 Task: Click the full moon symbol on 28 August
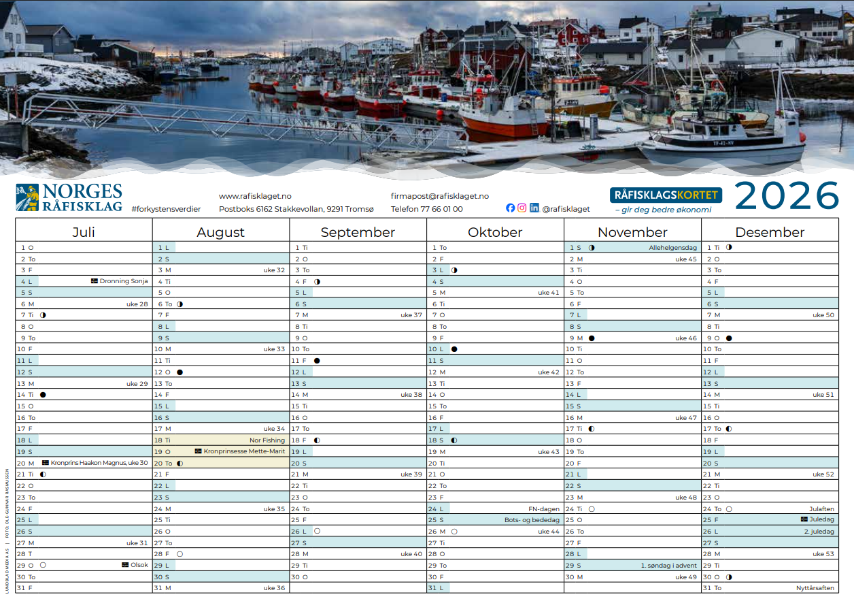[x=180, y=554]
